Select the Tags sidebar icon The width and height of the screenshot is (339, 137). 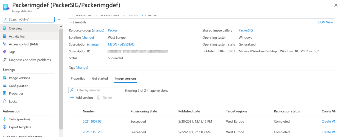coord(5,52)
